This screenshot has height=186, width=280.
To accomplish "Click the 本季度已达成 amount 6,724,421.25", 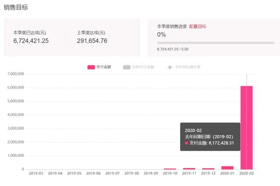I will point(31,41).
